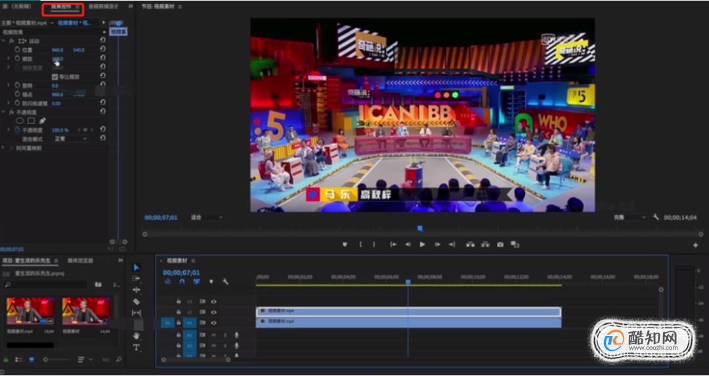Toggle stopwatch animation for 旋转
The height and width of the screenshot is (376, 709).
pyautogui.click(x=18, y=85)
